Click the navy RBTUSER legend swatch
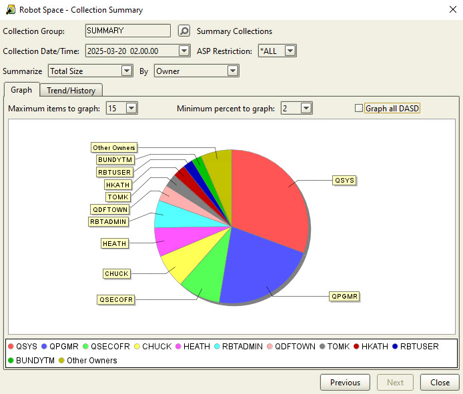 pyautogui.click(x=395, y=347)
